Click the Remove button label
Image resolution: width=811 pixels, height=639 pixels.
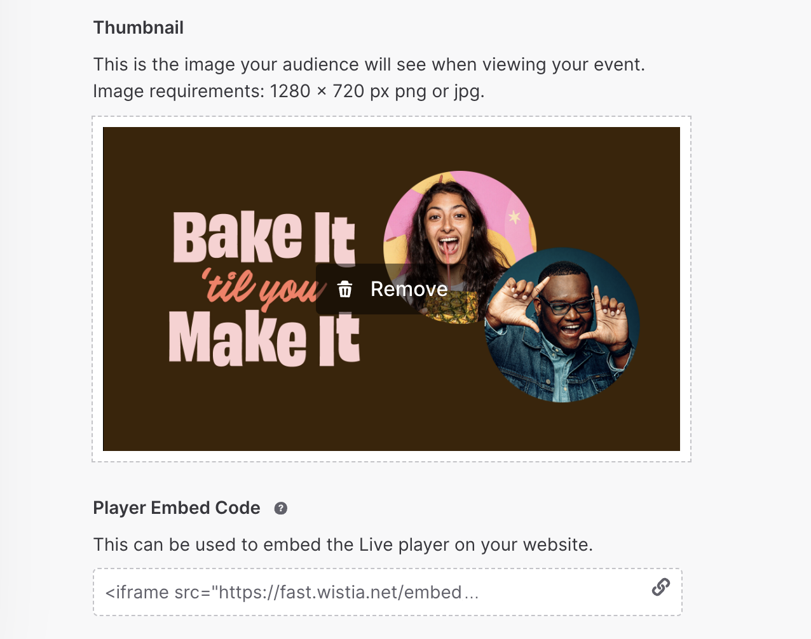(x=409, y=289)
